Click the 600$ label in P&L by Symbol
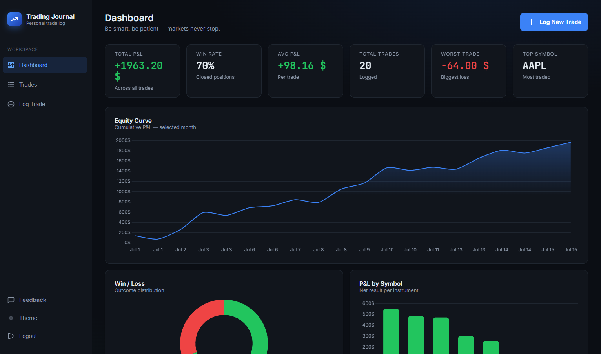Viewport: 601px width, 354px height. (x=368, y=303)
